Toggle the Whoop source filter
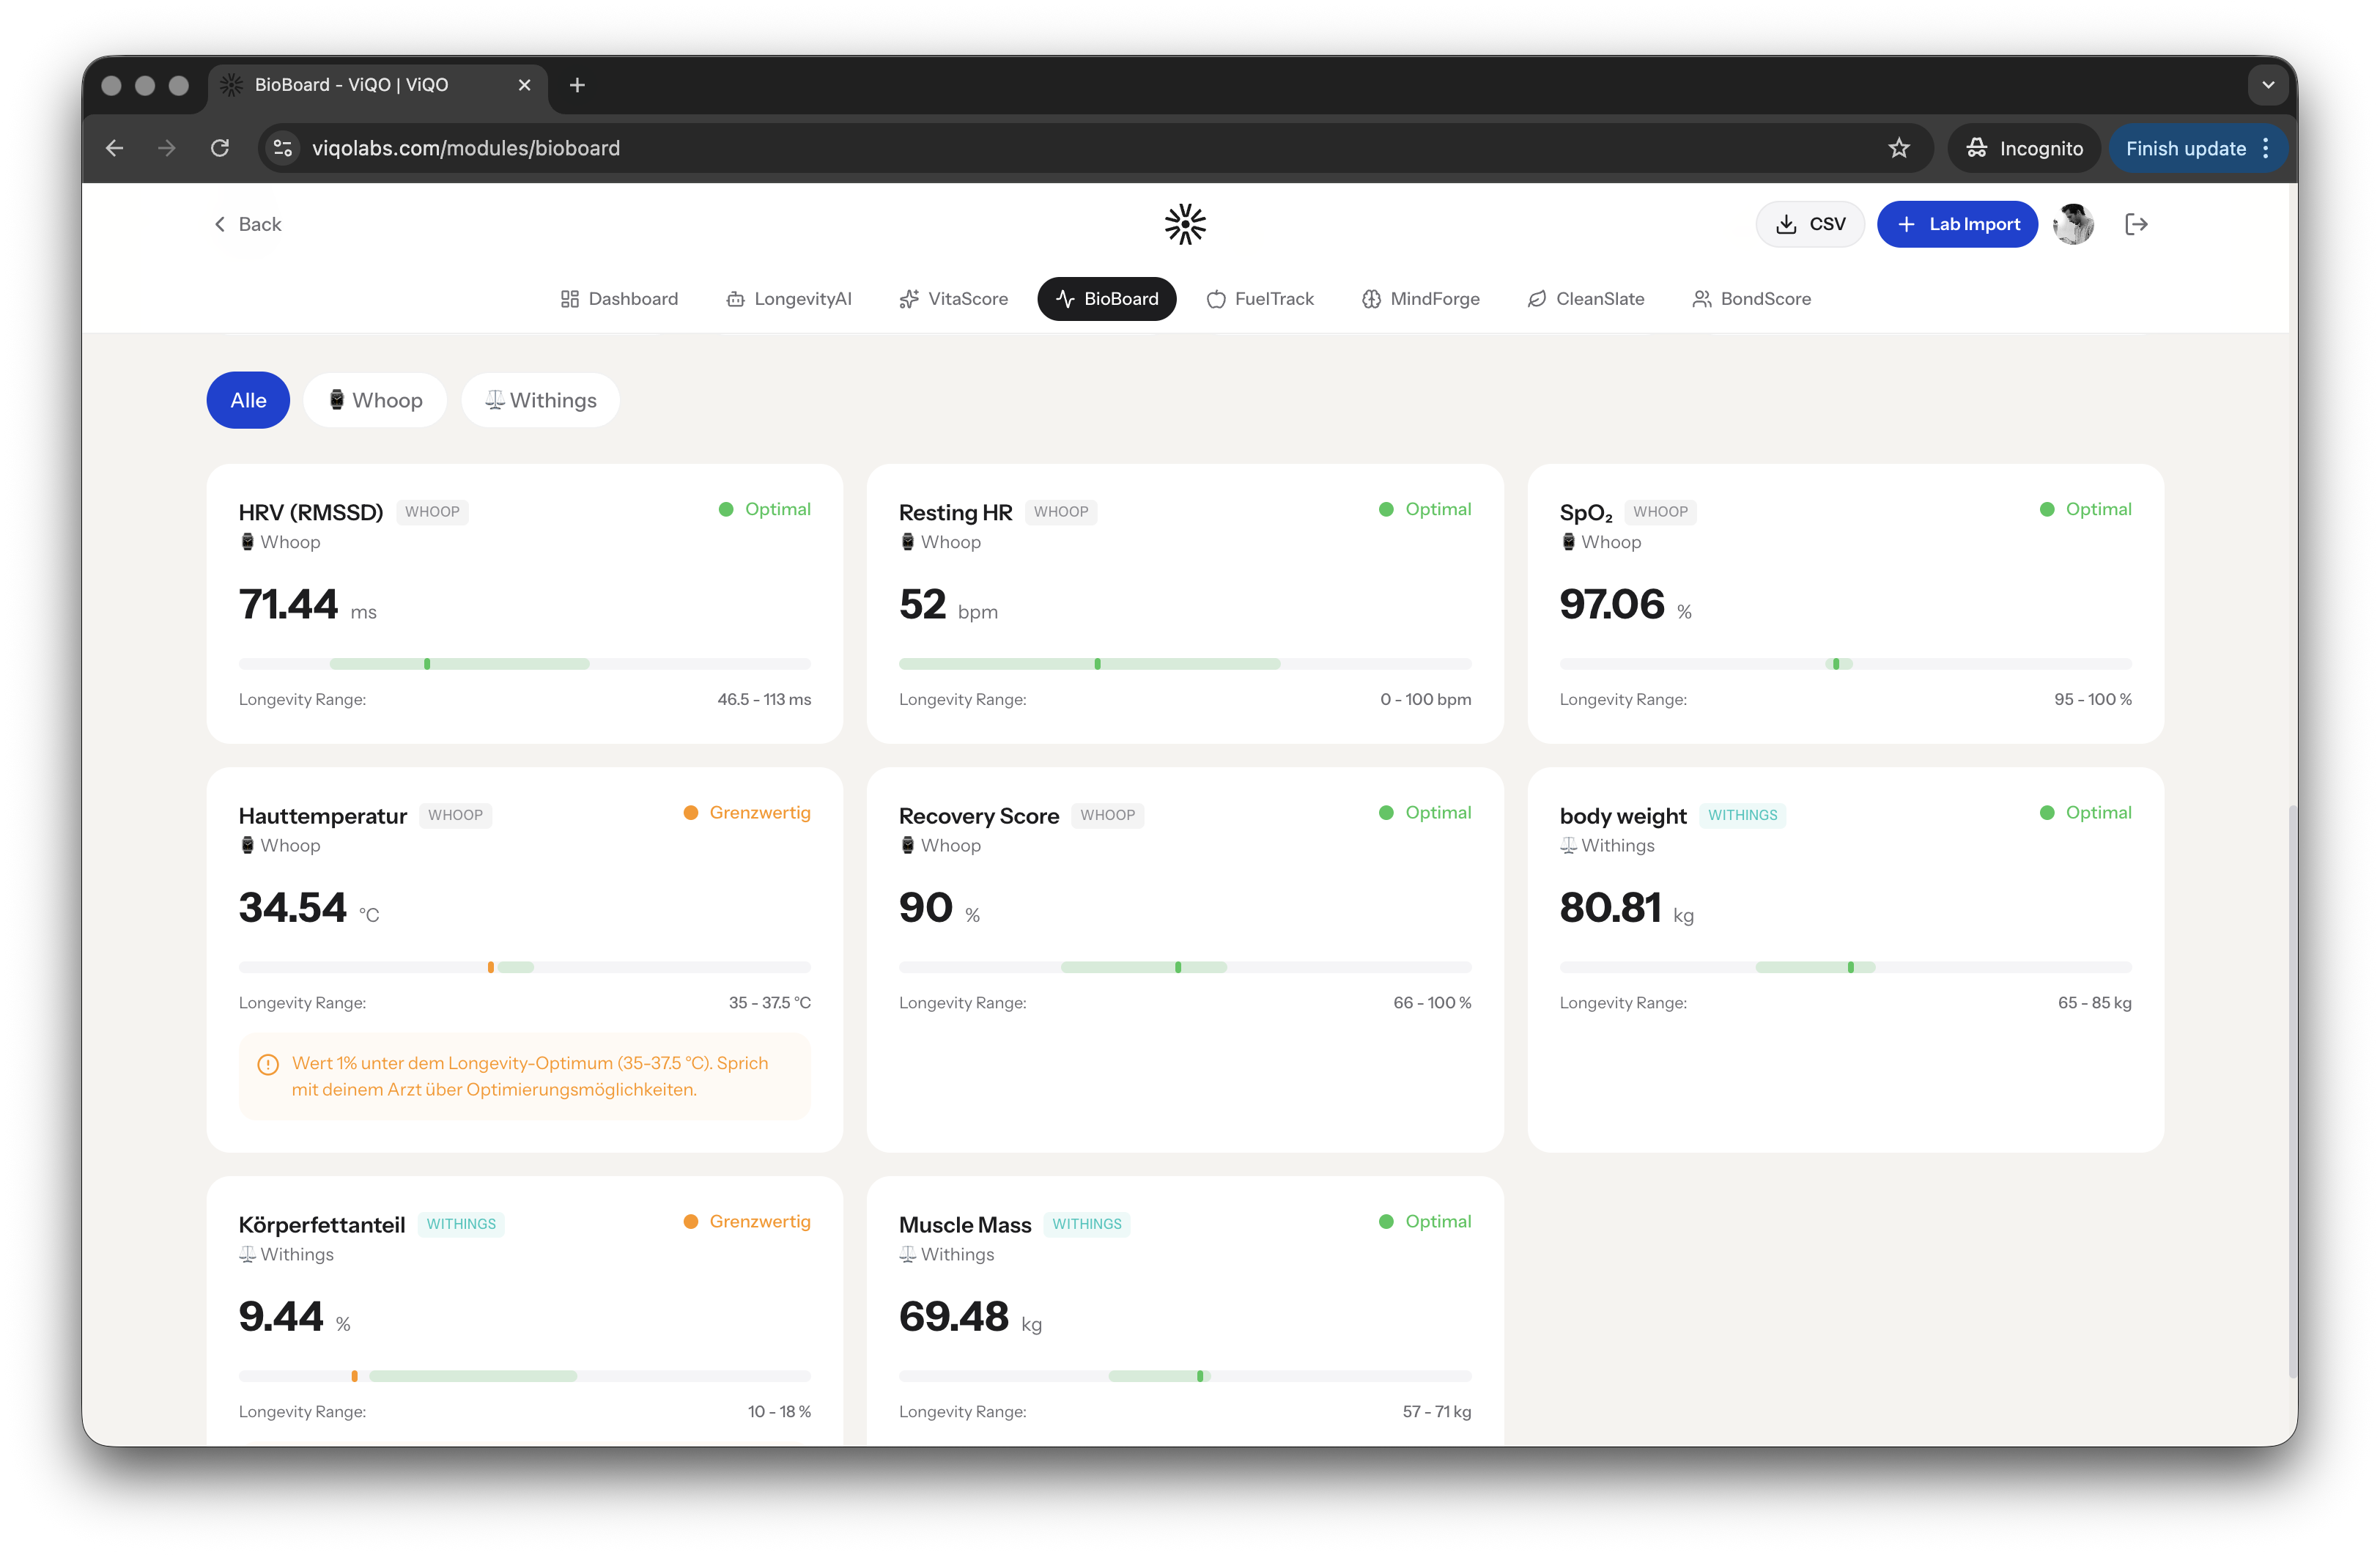2380x1555 pixels. point(375,400)
